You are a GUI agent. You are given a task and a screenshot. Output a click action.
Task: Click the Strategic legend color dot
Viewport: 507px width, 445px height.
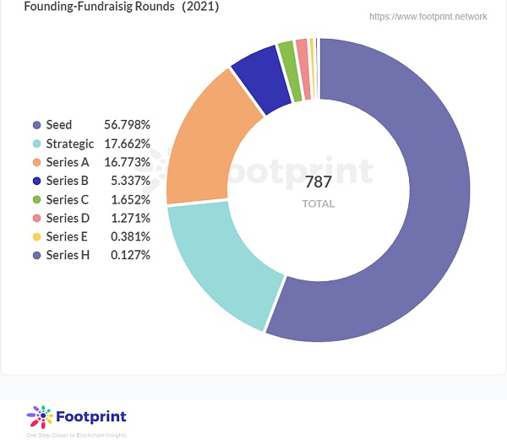coord(36,144)
